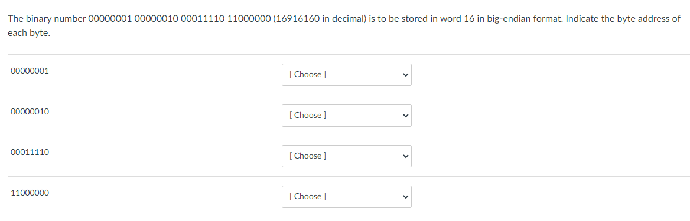Click the 00000010 row label
This screenshot has width=690, height=221.
30,111
